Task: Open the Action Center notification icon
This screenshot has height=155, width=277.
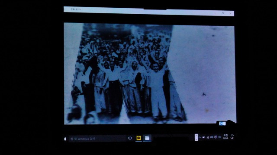Action: tap(216, 137)
